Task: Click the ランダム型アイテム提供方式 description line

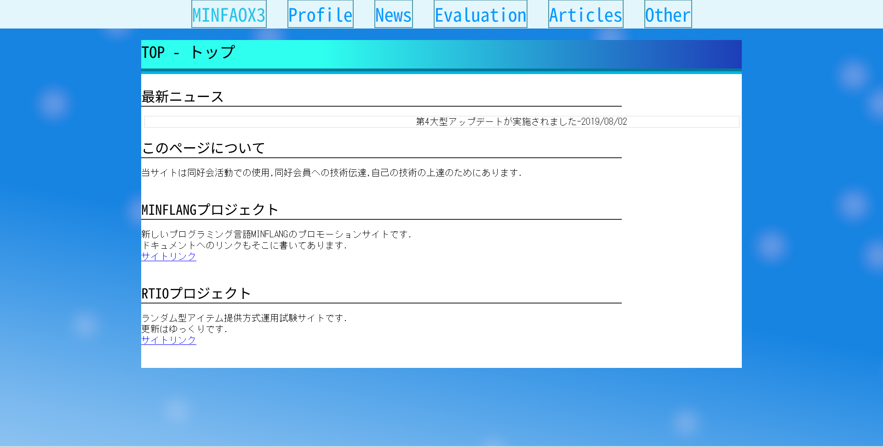Action: pyautogui.click(x=244, y=318)
